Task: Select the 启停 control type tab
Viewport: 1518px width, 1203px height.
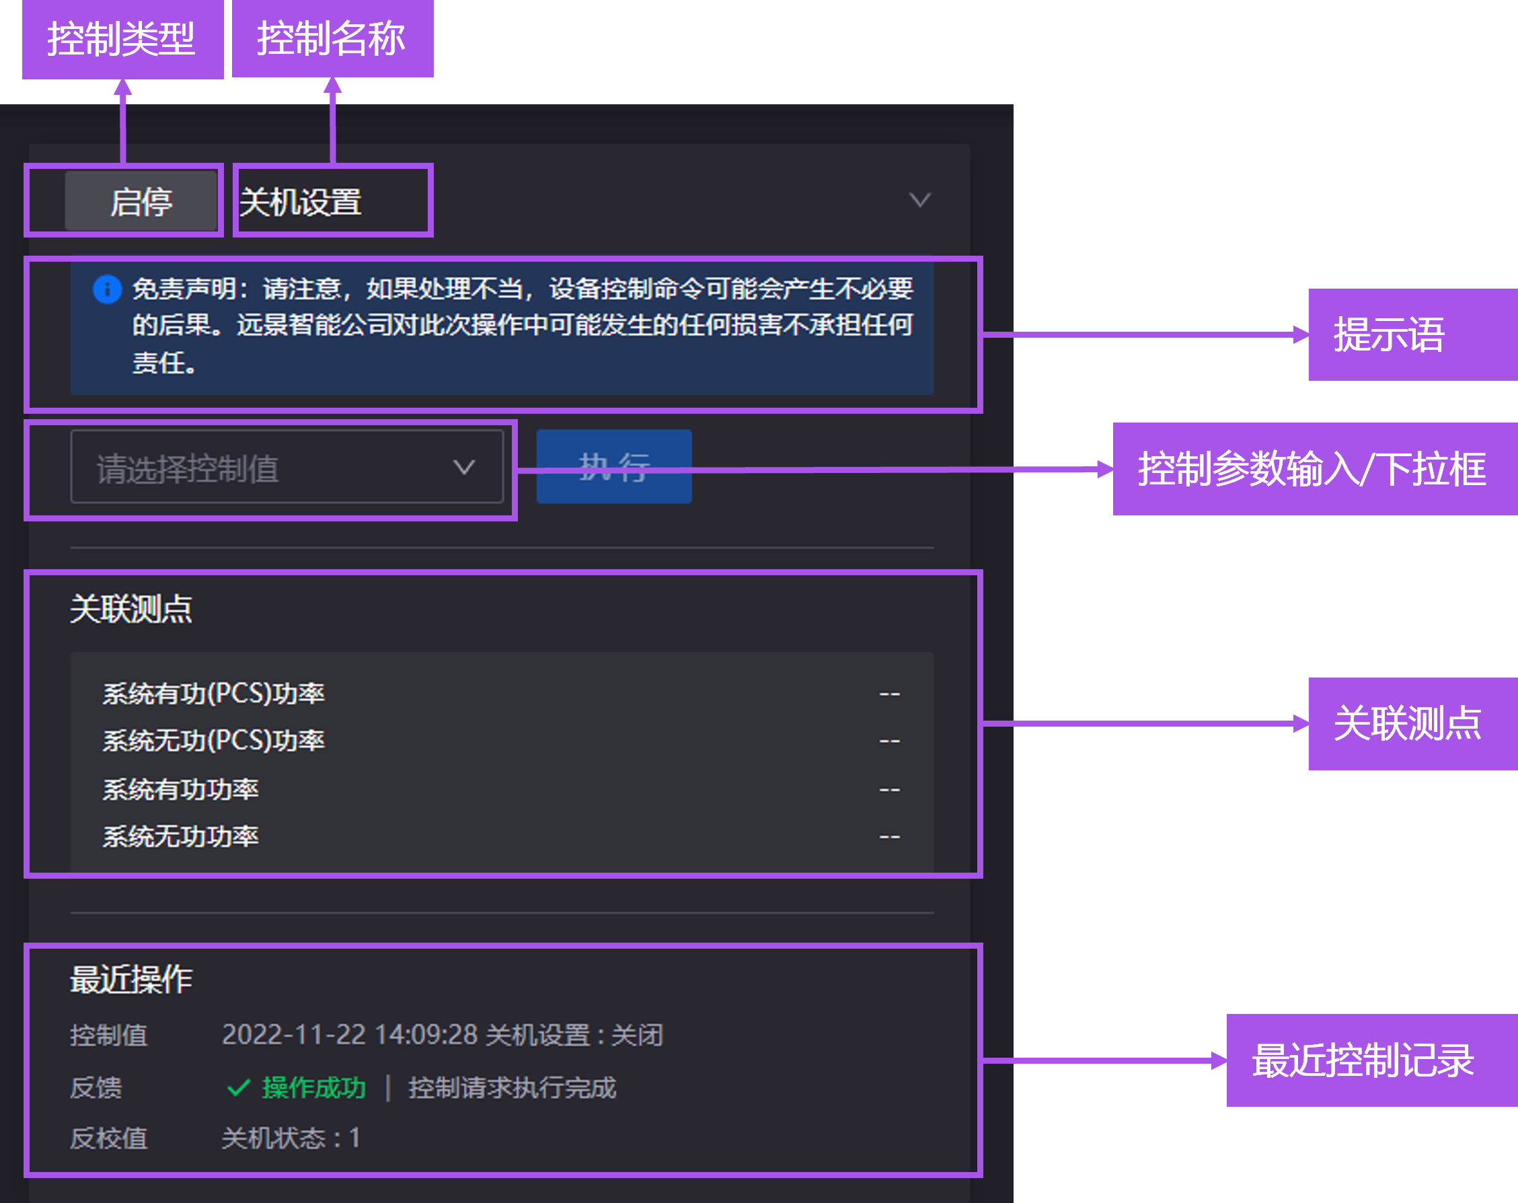Action: pyautogui.click(x=141, y=201)
